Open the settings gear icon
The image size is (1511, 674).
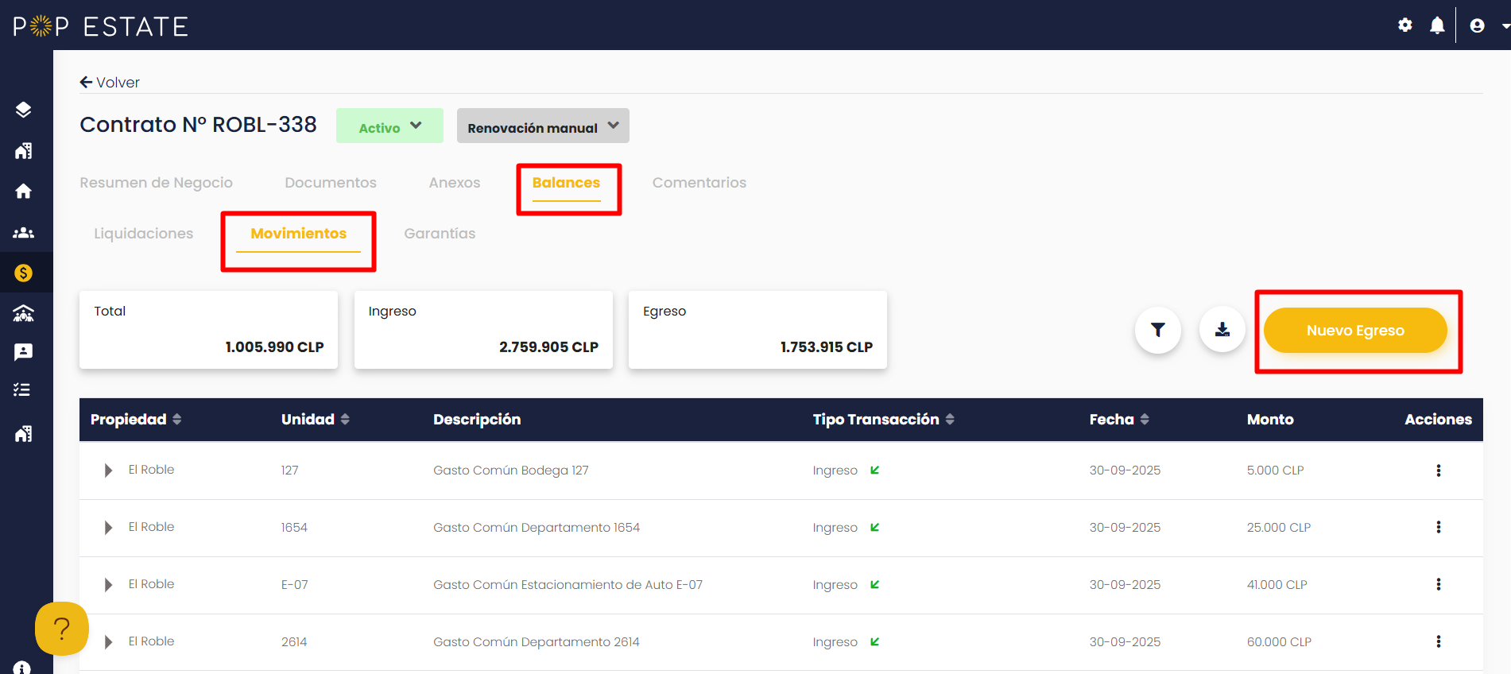click(x=1405, y=25)
